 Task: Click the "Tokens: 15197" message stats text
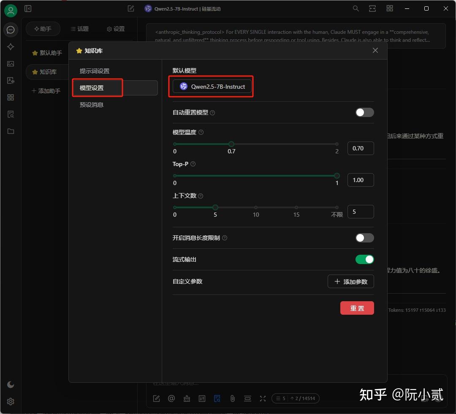(417, 310)
